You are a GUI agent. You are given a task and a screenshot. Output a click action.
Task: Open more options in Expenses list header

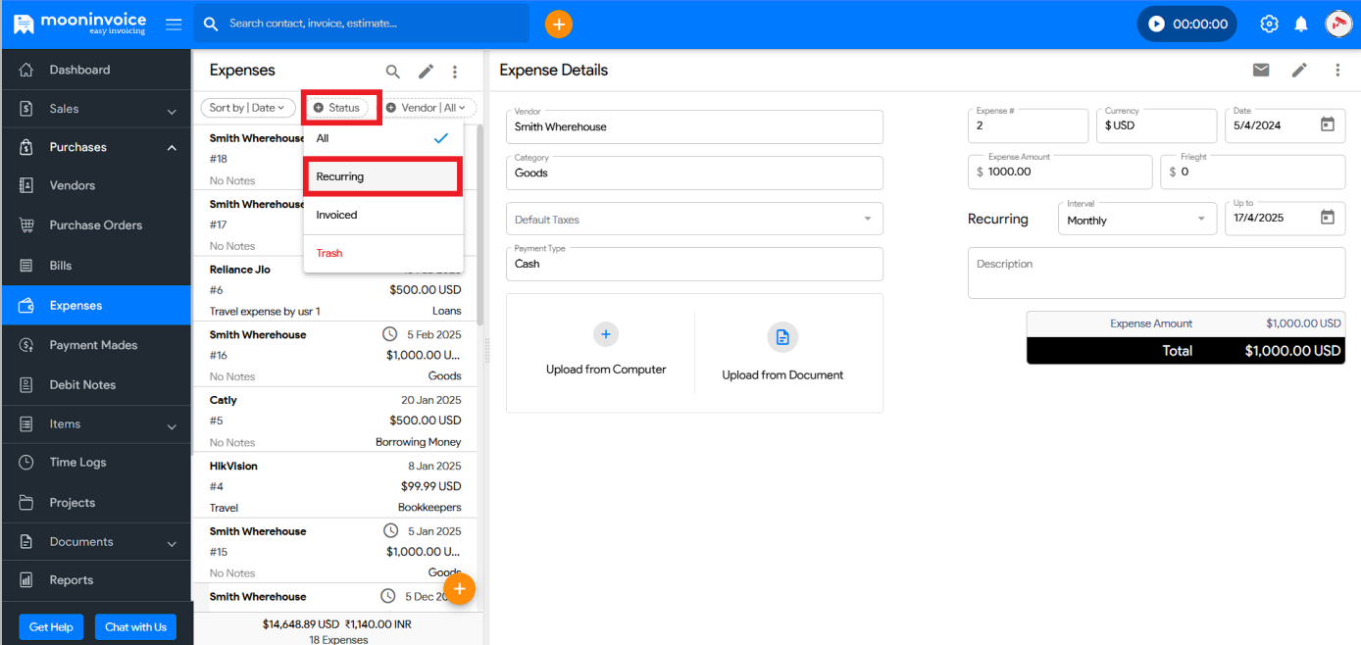coord(455,72)
